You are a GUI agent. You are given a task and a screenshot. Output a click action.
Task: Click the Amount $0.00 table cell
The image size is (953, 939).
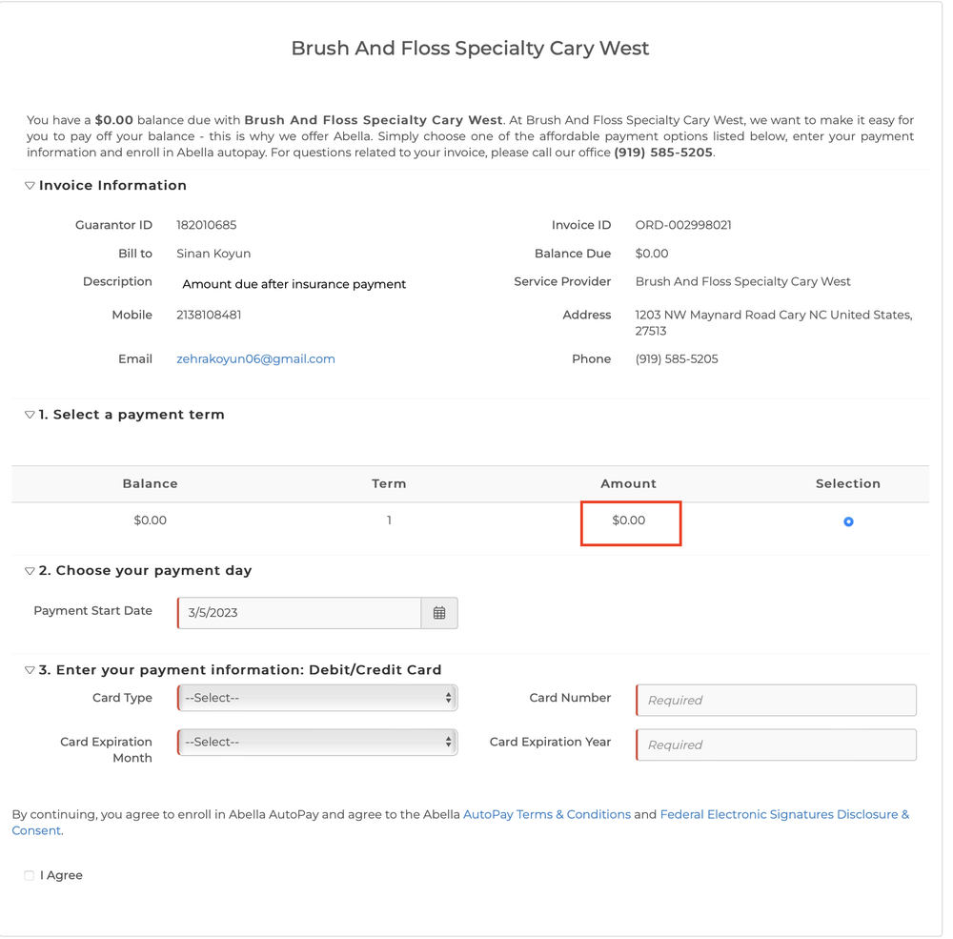click(x=629, y=521)
